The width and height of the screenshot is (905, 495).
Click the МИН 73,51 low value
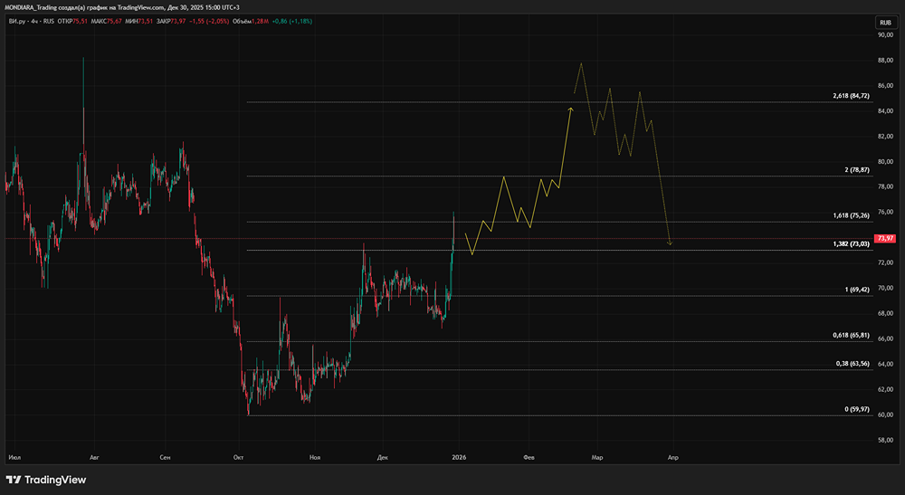click(139, 22)
